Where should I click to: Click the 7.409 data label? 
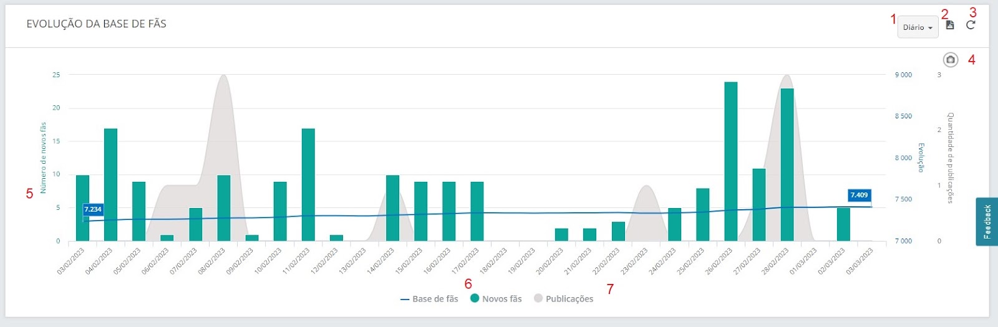859,195
